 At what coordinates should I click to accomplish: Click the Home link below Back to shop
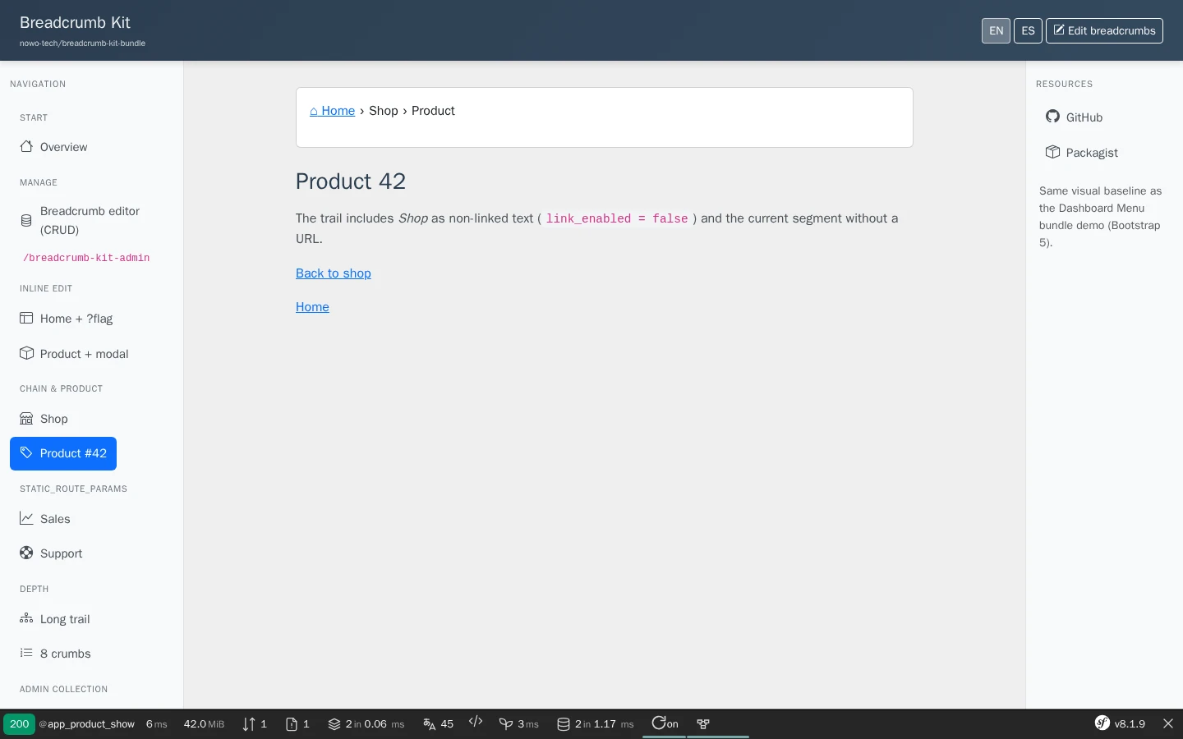tap(312, 307)
